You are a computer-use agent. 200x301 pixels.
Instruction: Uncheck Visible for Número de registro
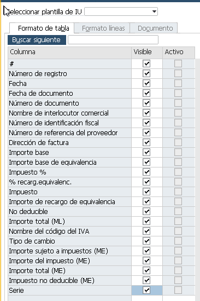coord(146,74)
